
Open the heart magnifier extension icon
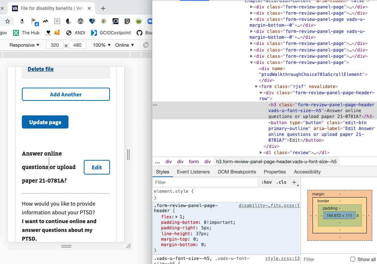tap(92, 21)
